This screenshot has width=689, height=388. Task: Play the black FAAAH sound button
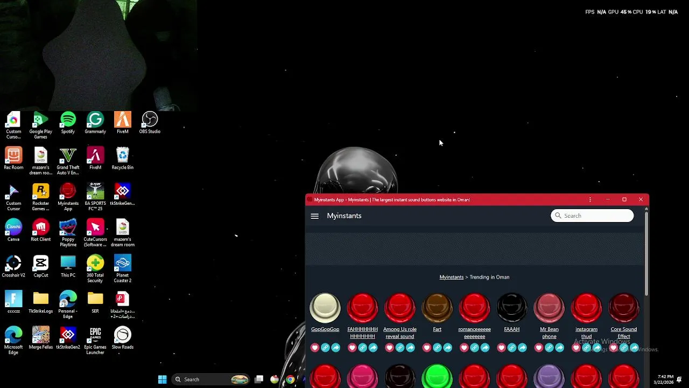tap(511, 308)
